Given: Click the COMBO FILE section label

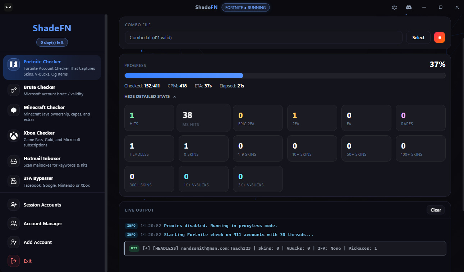Looking at the screenshot, I should [x=138, y=25].
